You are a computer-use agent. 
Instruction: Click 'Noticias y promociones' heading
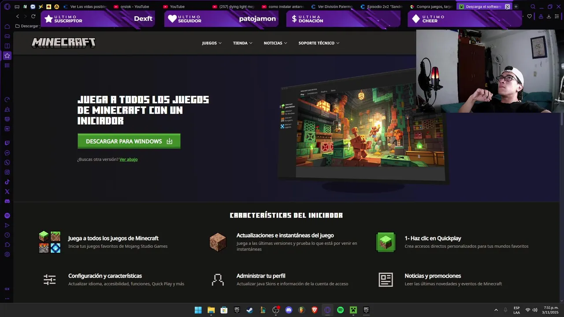(x=433, y=276)
